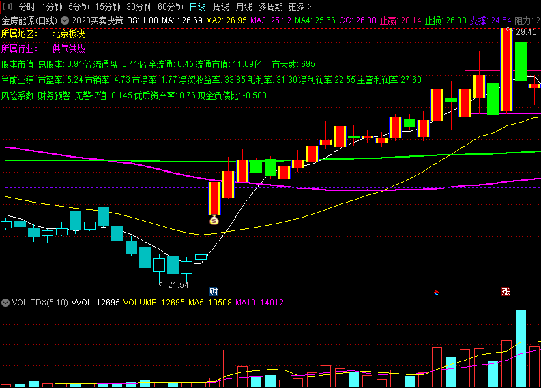Expand the 更多 periods menu
The image size is (541, 388).
click(299, 7)
